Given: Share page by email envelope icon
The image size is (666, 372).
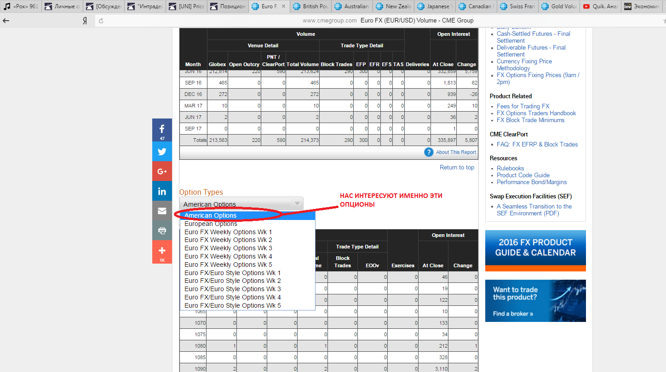Looking at the screenshot, I should [162, 211].
